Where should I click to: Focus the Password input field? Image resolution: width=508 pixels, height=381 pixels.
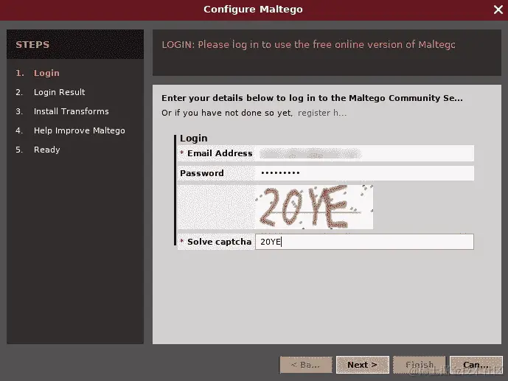click(364, 173)
